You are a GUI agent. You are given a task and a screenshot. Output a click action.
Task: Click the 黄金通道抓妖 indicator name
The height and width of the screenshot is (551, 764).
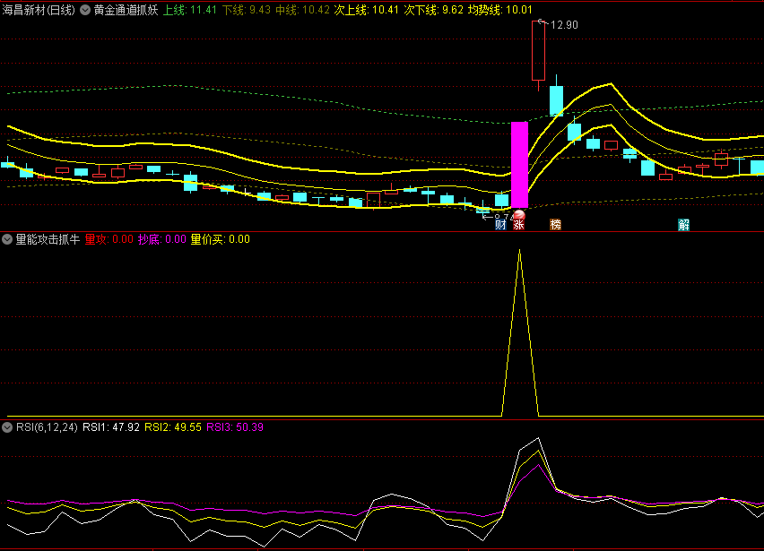(126, 10)
